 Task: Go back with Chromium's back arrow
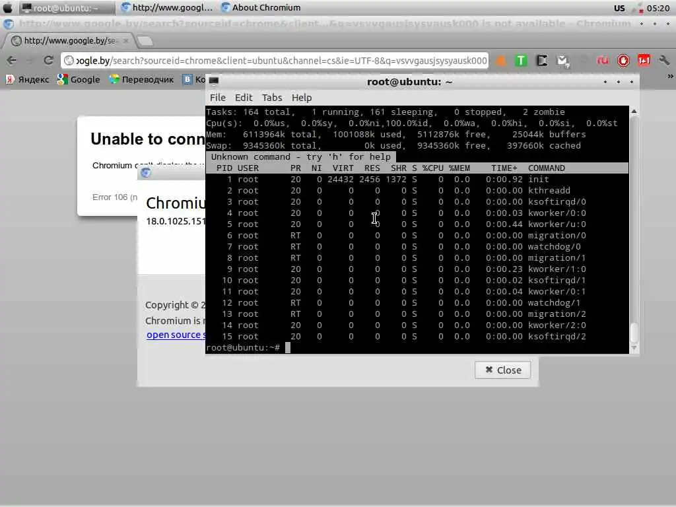(x=12, y=60)
